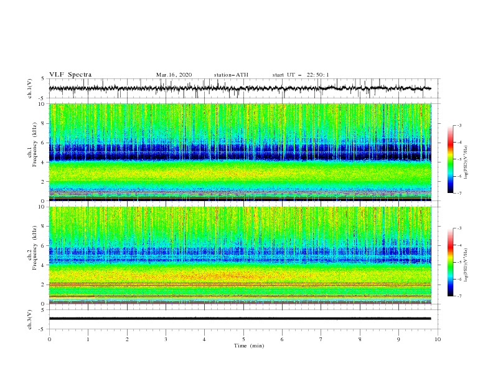Image resolution: width=493 pixels, height=381 pixels.
Task: Click the lower colorbar "log(PSD)(V²/Hz)" label
Action: point(466,265)
